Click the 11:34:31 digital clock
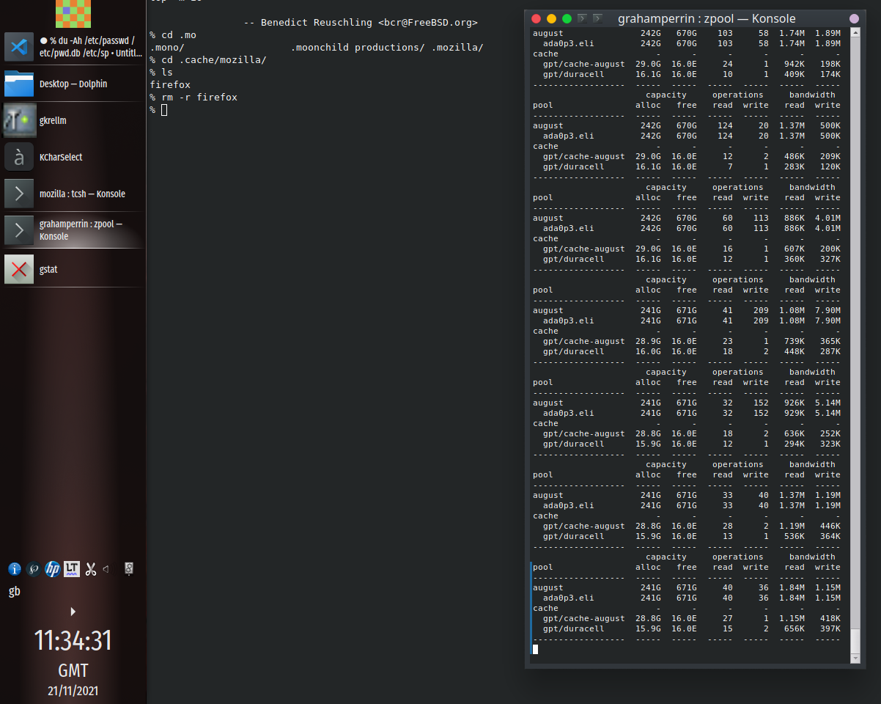 pyautogui.click(x=73, y=641)
